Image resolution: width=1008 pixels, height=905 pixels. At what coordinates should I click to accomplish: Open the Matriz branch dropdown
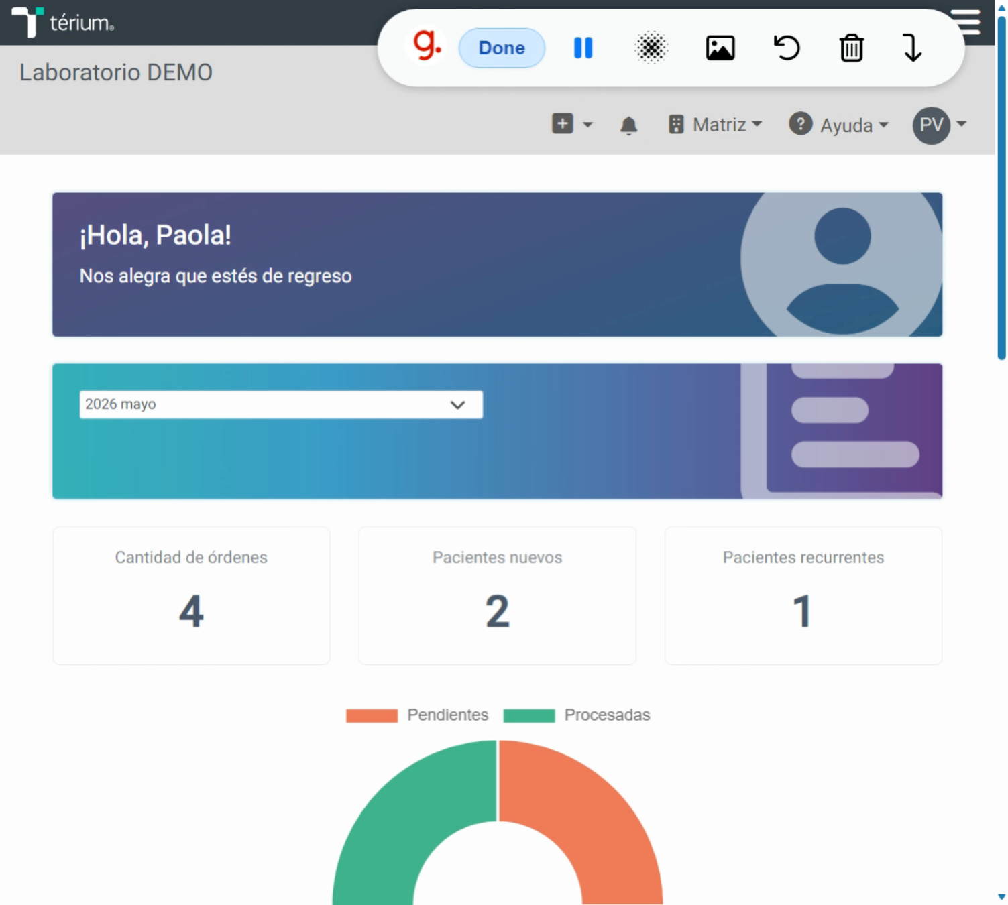715,125
